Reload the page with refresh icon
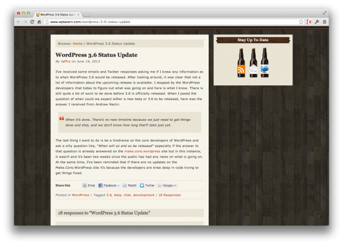343x245 pixels. tap(32, 22)
